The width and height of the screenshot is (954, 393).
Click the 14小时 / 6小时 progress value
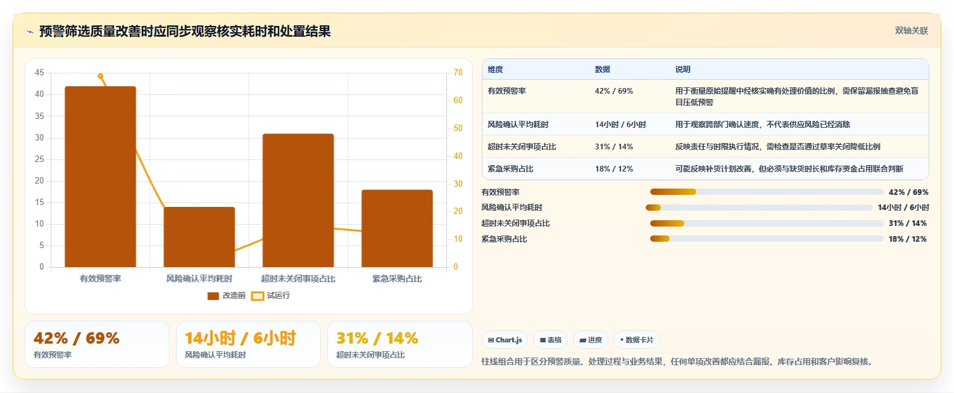click(x=903, y=208)
